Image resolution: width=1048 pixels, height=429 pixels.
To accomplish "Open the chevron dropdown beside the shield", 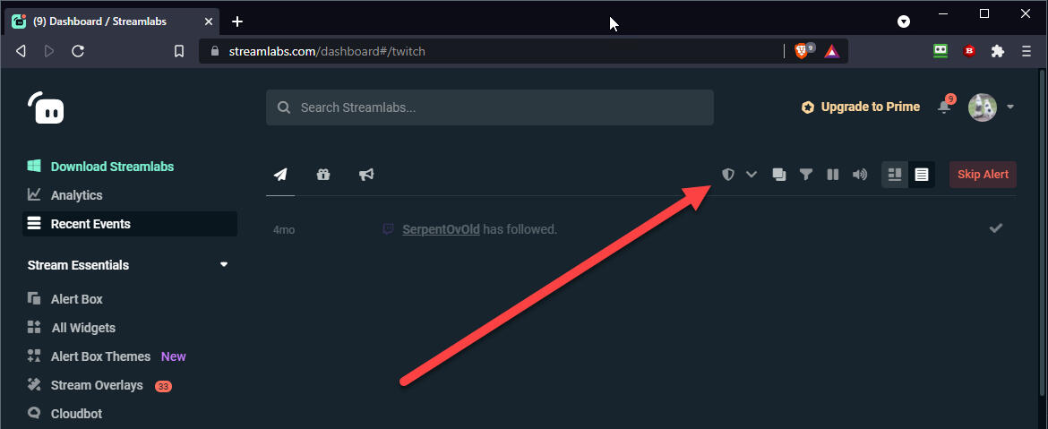I will 752,175.
